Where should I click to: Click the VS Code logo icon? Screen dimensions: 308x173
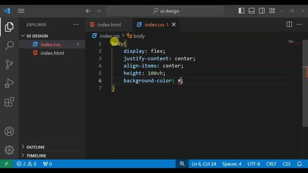pyautogui.click(x=7, y=11)
